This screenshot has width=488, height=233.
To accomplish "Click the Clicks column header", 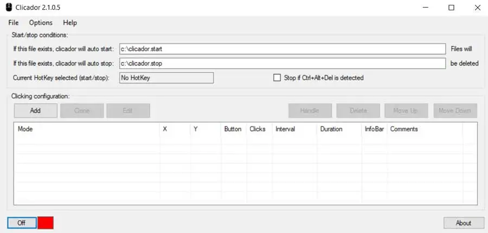I will (259, 129).
